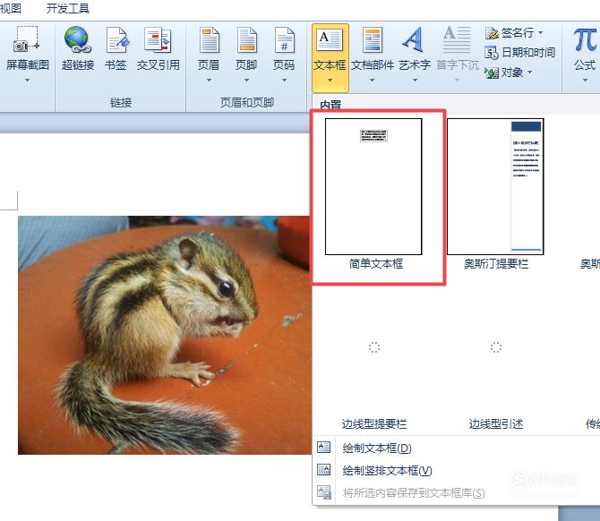
Task: Open the 开发工具 ribbon tab
Action: [68, 8]
